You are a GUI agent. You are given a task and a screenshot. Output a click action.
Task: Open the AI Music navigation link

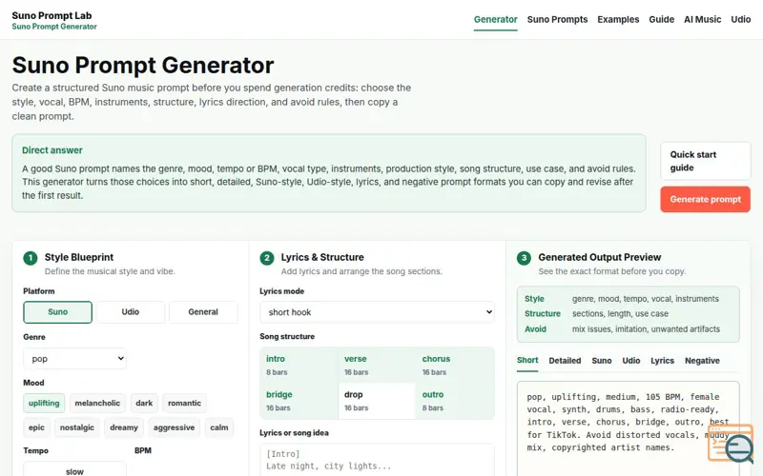[702, 19]
